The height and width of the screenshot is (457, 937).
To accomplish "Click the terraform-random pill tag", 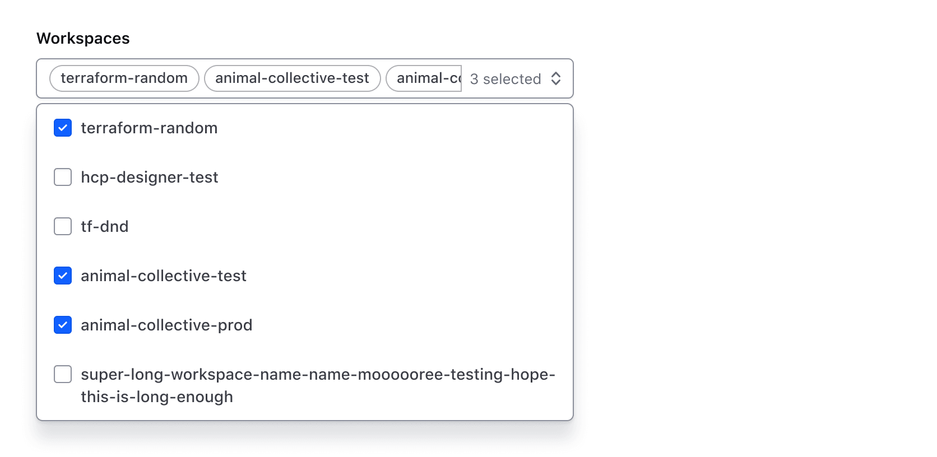I will point(123,78).
